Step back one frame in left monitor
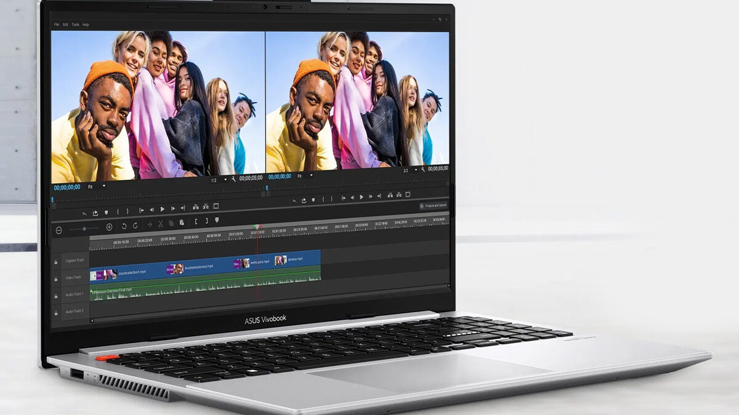The width and height of the screenshot is (739, 415). click(152, 210)
